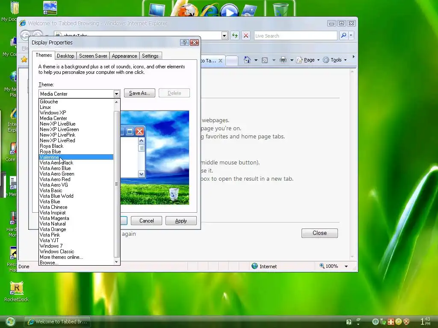
Task: Choose the Gilouche theme
Action: (76, 102)
